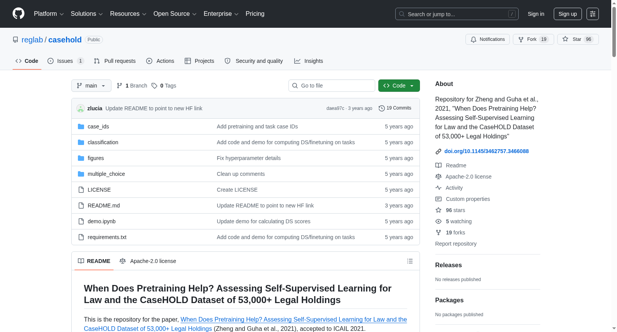Image resolution: width=617 pixels, height=332 pixels.
Task: Click the fork icon beside 19 forks
Action: [x=438, y=233]
